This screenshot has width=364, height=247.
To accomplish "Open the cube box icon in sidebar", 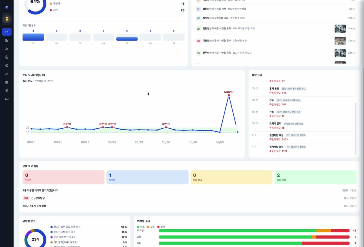I will pos(7,65).
